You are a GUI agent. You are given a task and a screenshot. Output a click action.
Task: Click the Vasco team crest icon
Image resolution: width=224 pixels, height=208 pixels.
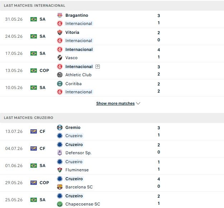click(x=60, y=58)
